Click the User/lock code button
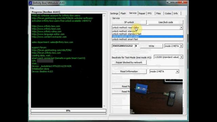This screenshot has height=122, width=217. click(x=166, y=22)
